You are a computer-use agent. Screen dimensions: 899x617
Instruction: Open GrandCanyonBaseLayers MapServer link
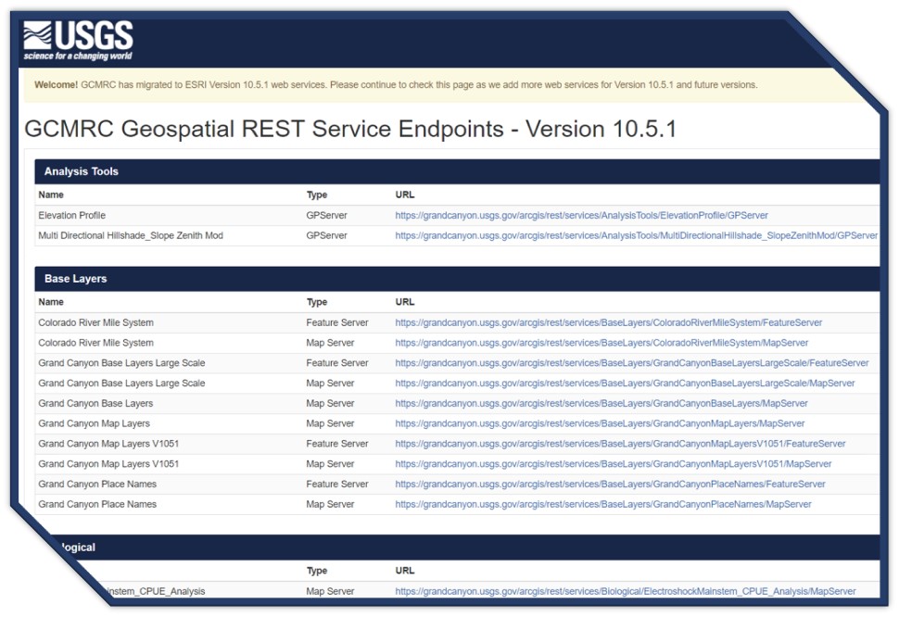pyautogui.click(x=601, y=404)
